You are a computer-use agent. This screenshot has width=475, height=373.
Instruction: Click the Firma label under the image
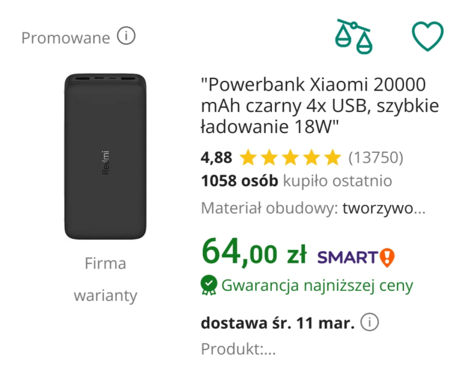(x=105, y=264)
